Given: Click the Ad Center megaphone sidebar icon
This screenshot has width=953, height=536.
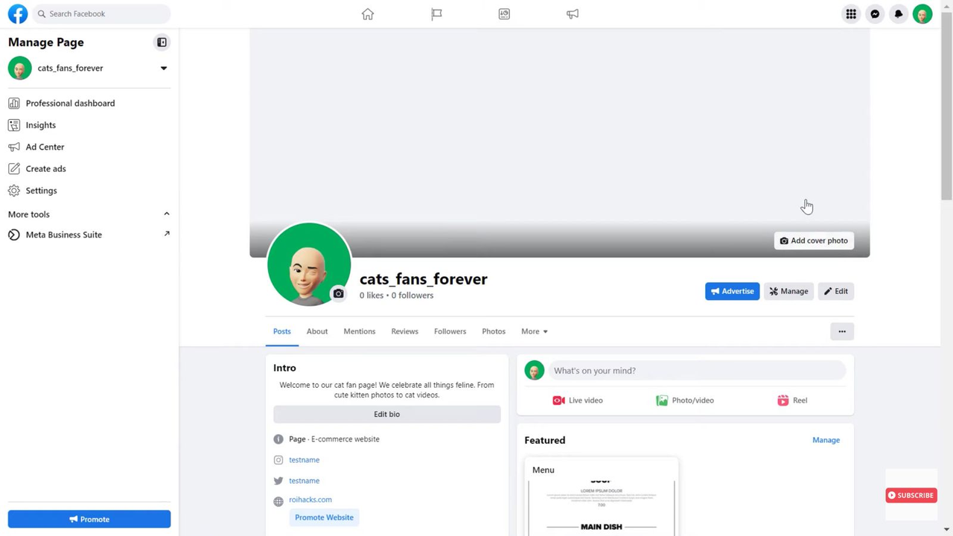Looking at the screenshot, I should 14,147.
